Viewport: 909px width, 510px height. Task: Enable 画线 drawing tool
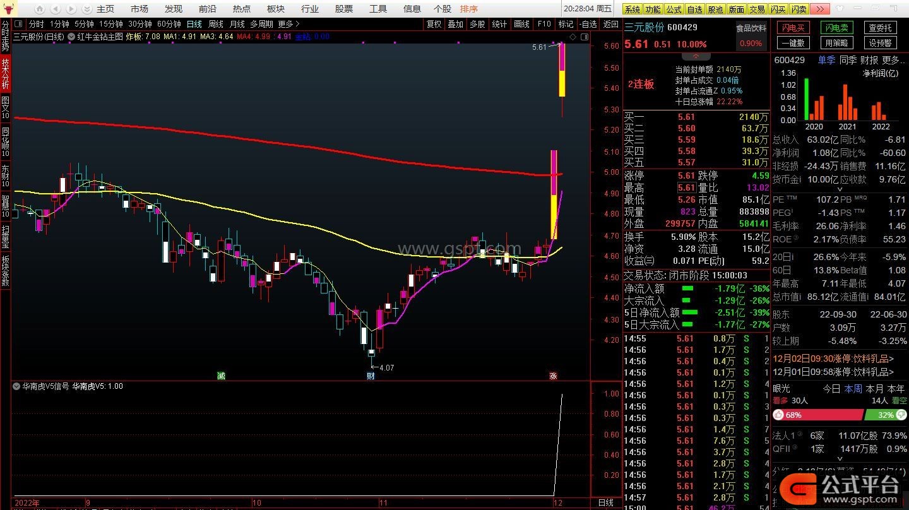(522, 24)
